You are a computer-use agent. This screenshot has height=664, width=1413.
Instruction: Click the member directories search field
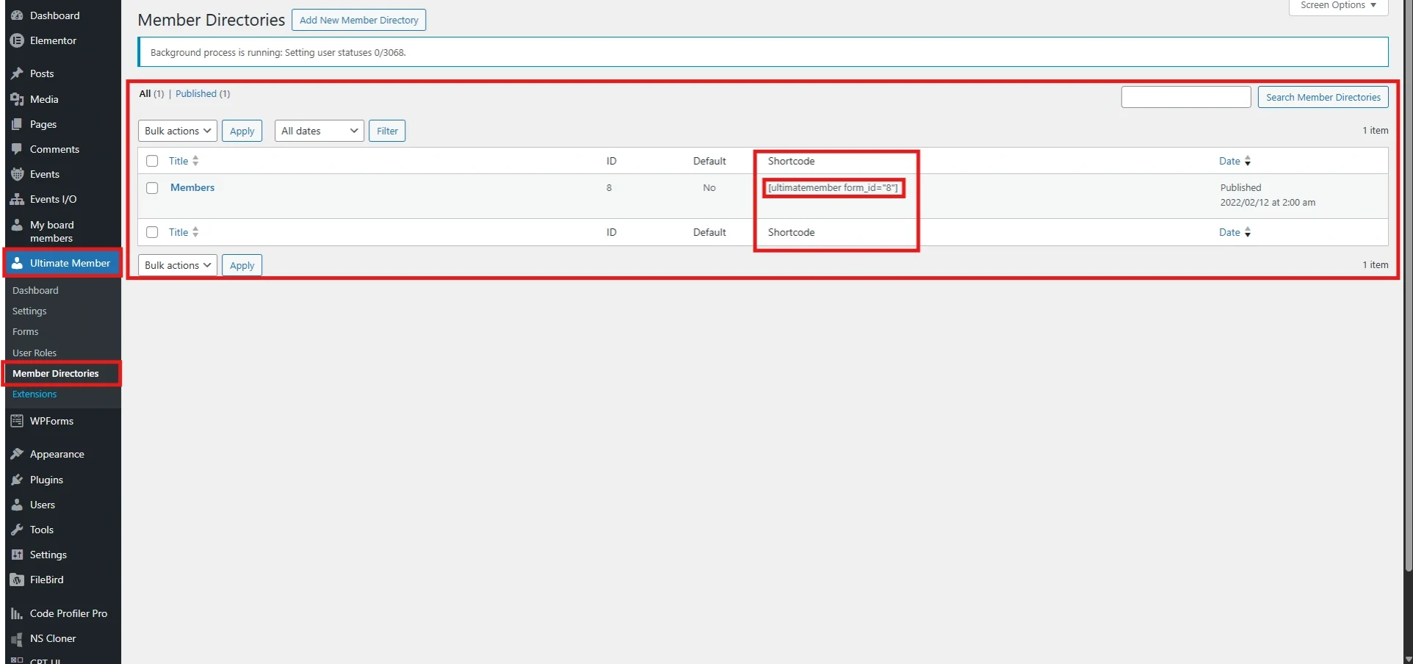(x=1186, y=97)
